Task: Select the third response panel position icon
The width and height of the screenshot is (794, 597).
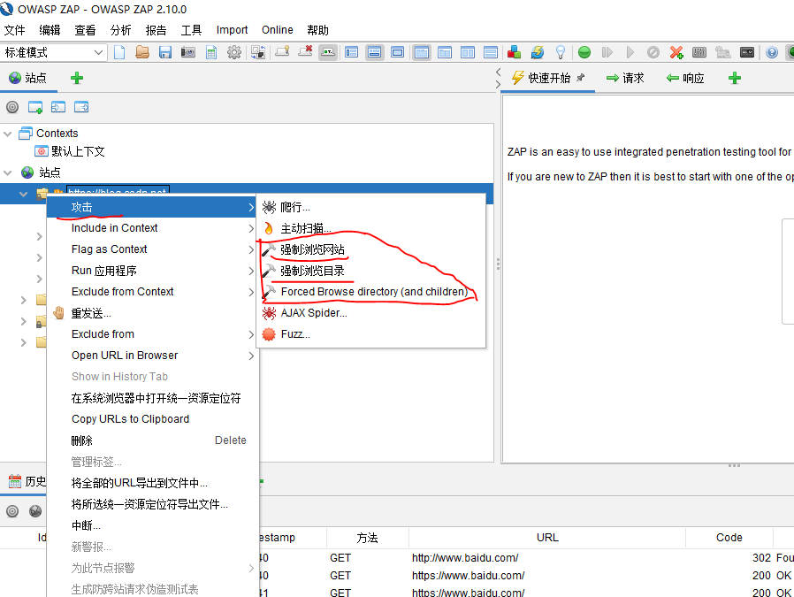Action: (x=468, y=52)
